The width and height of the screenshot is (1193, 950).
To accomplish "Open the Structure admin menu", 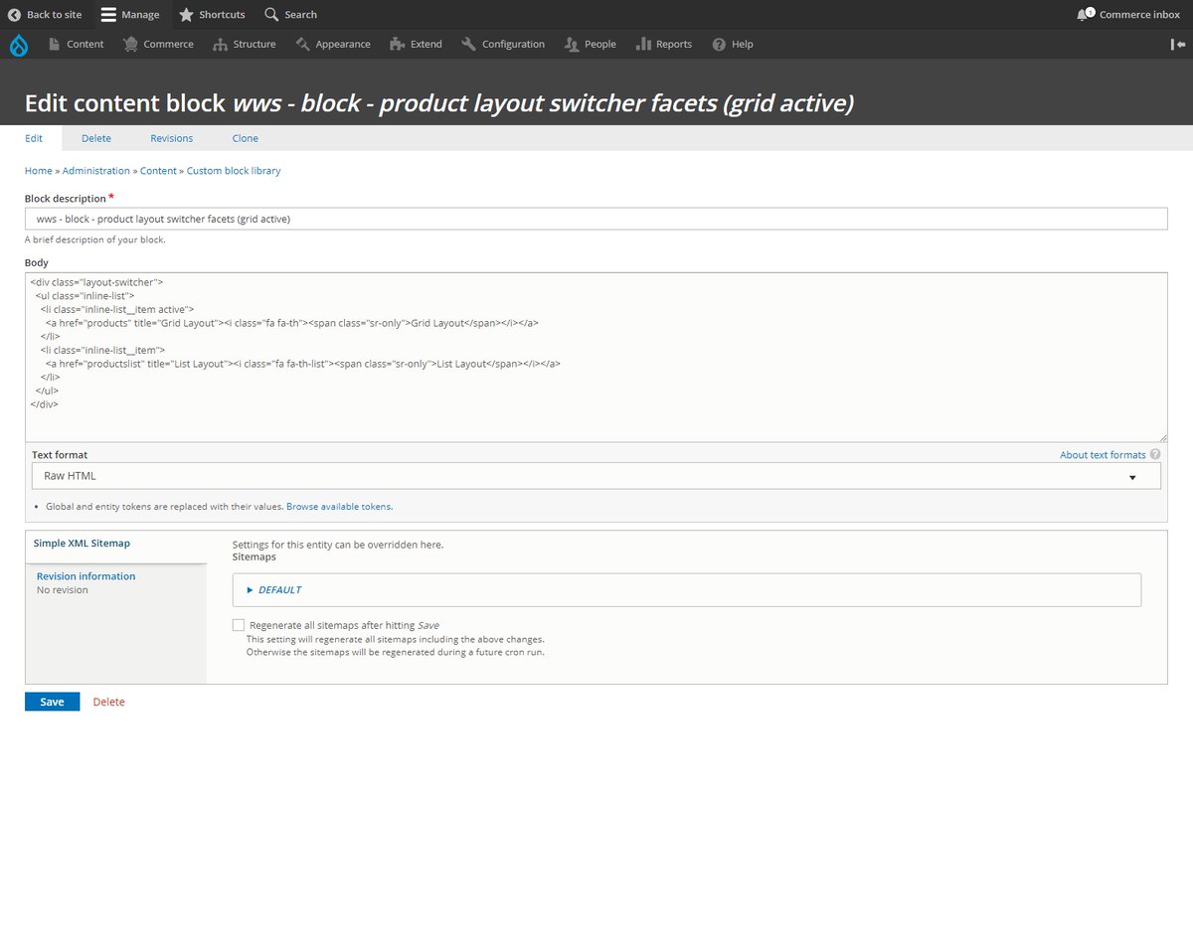I will coord(245,45).
